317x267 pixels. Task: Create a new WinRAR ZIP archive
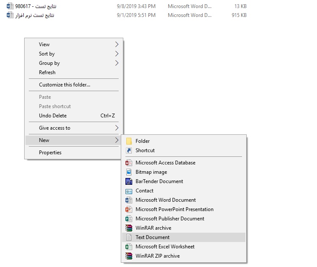tap(184, 256)
